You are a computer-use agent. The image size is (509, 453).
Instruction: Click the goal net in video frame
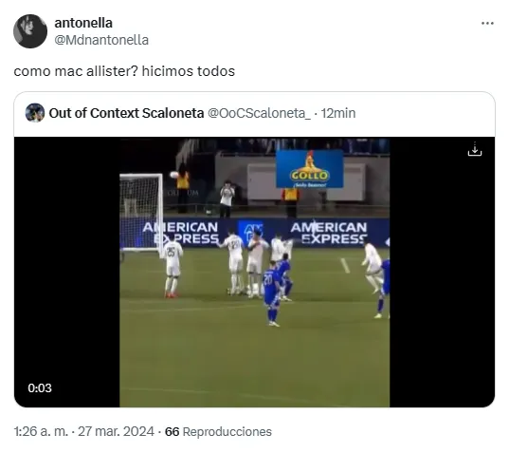141,213
